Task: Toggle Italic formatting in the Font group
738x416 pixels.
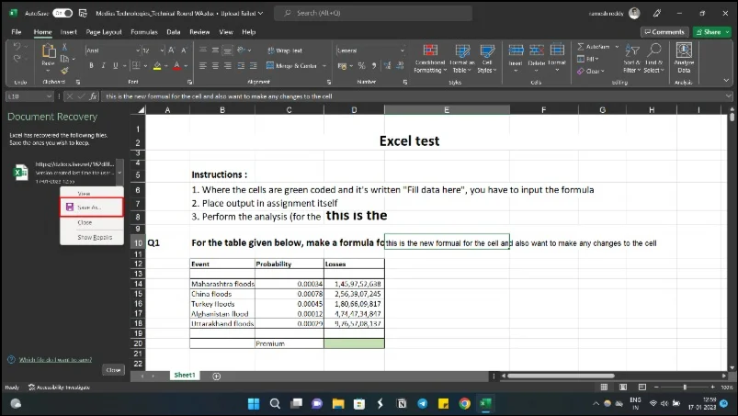Action: [103, 65]
